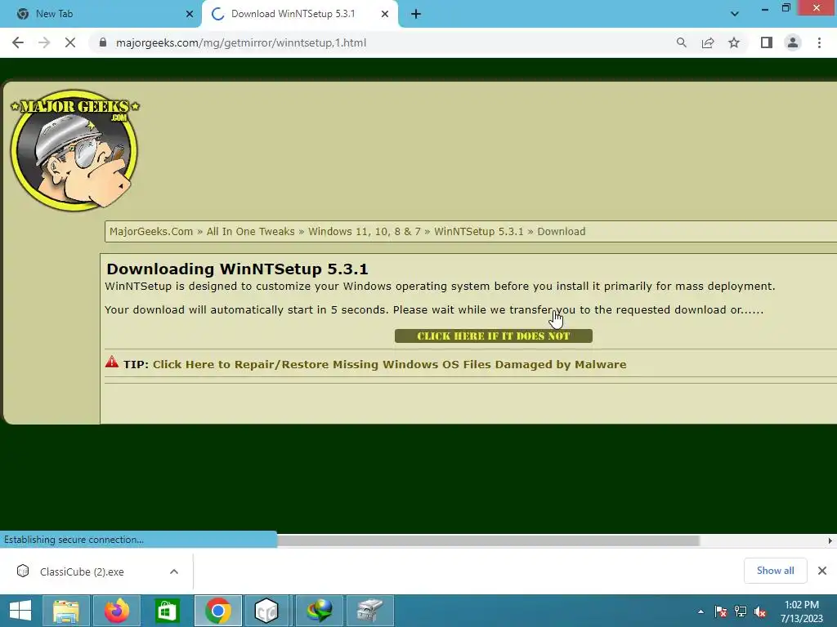Screen dimensions: 837x627
Task: Share this page icon
Action: [708, 42]
